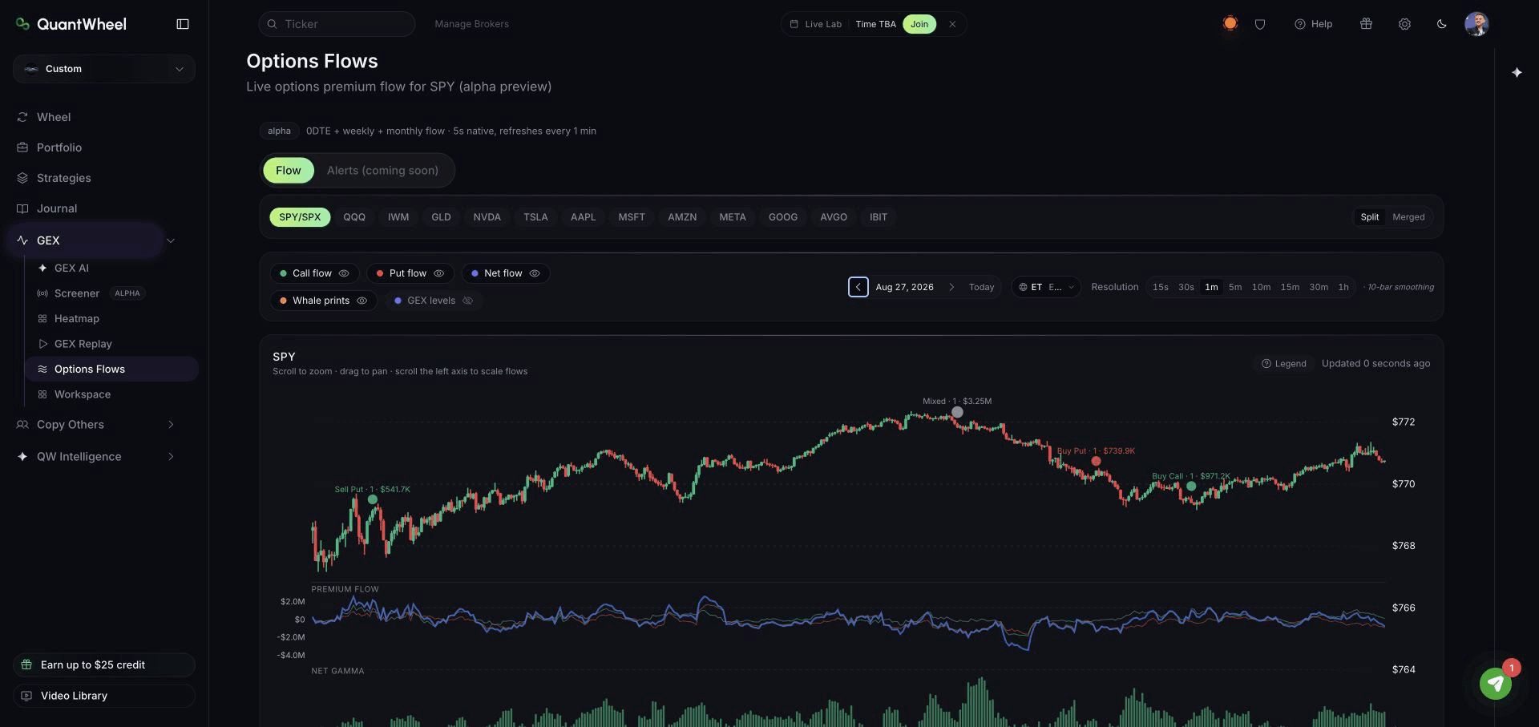Open Heatmap page
The width and height of the screenshot is (1539, 727).
point(77,318)
